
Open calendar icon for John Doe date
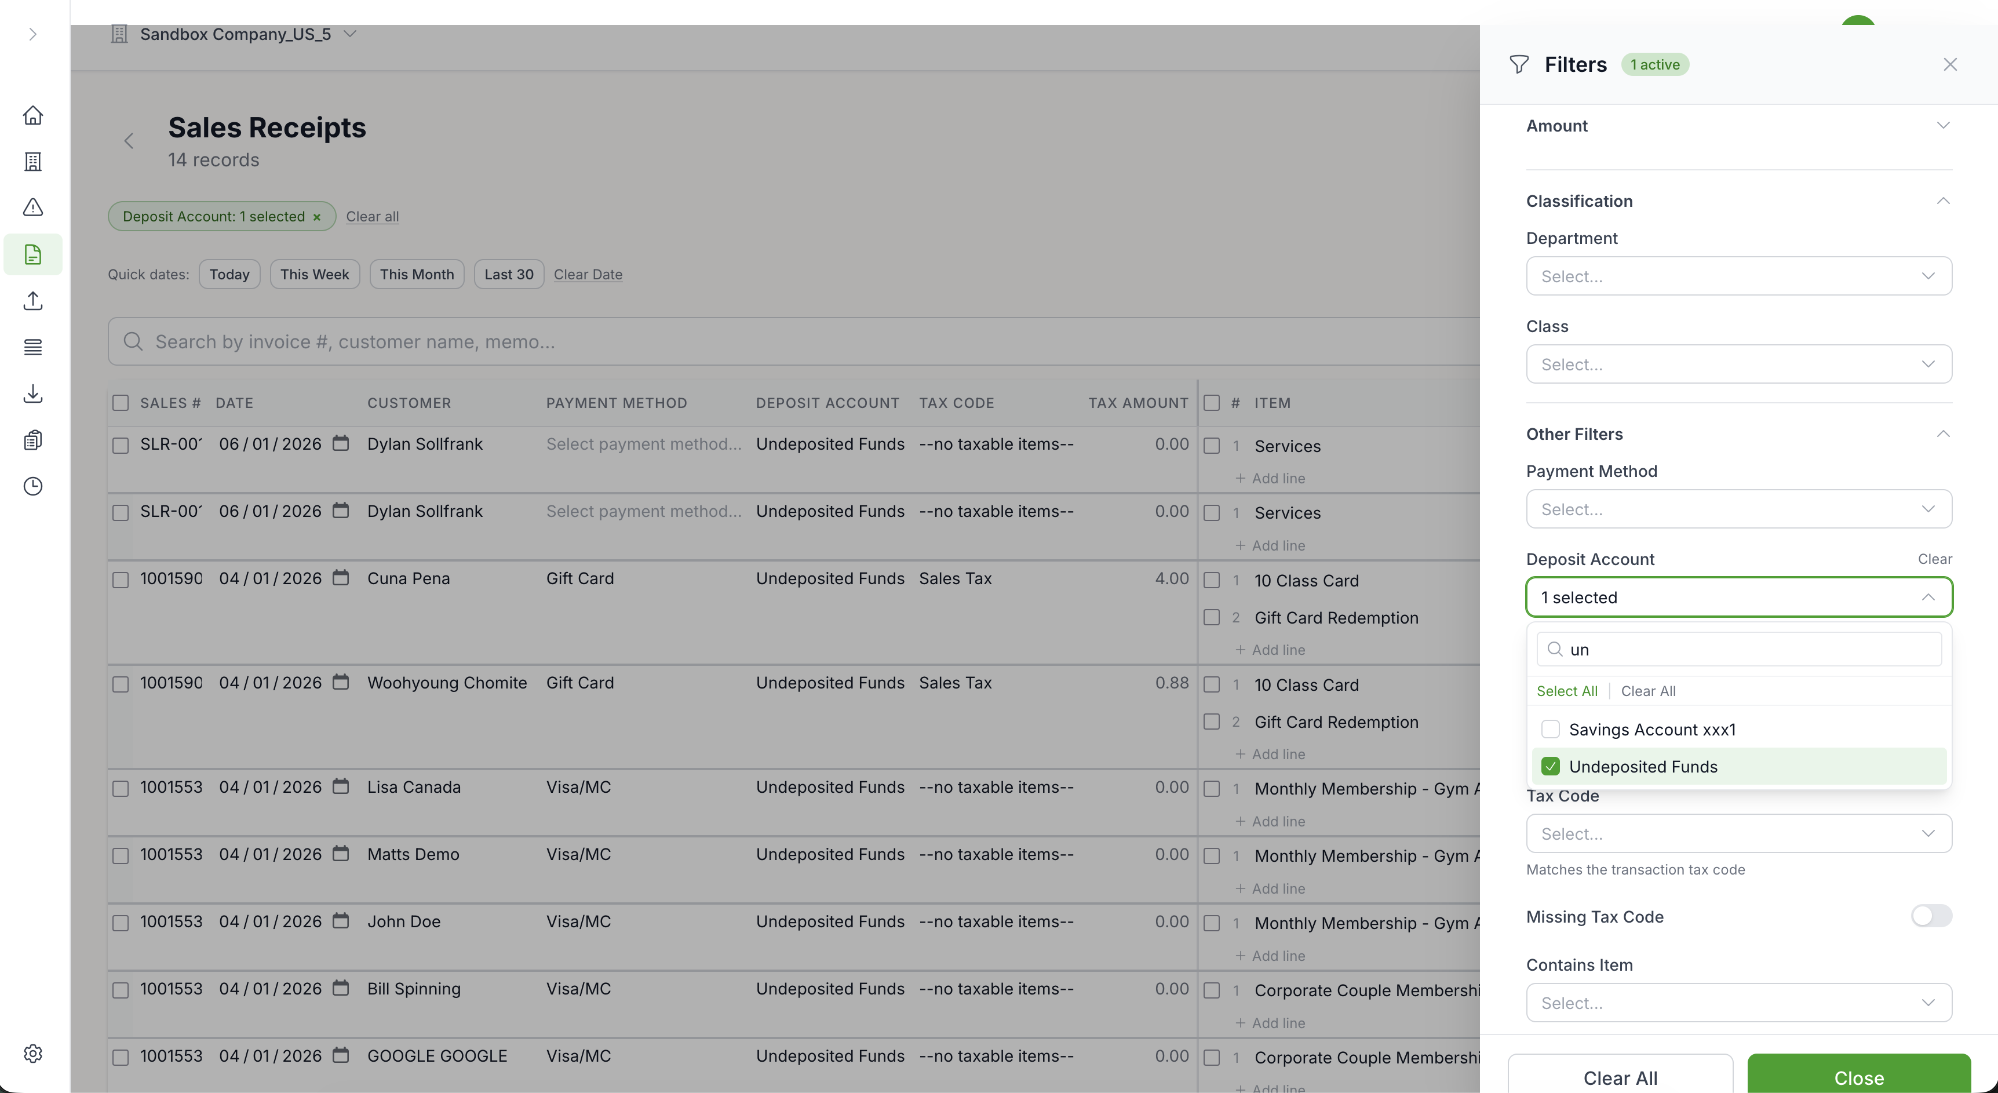[x=341, y=921]
